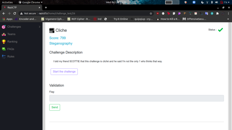The image size is (232, 130).
Task: Click the Start the challenge button
Action: pos(64,72)
